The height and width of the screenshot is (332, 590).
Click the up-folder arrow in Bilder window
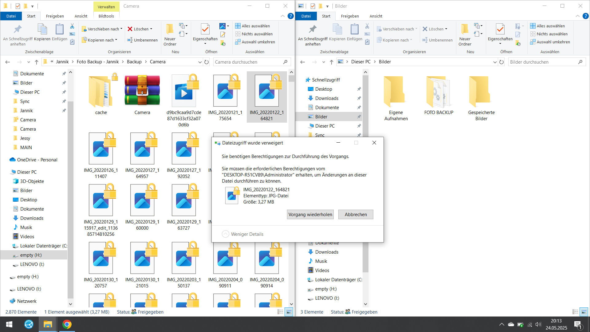pyautogui.click(x=331, y=62)
